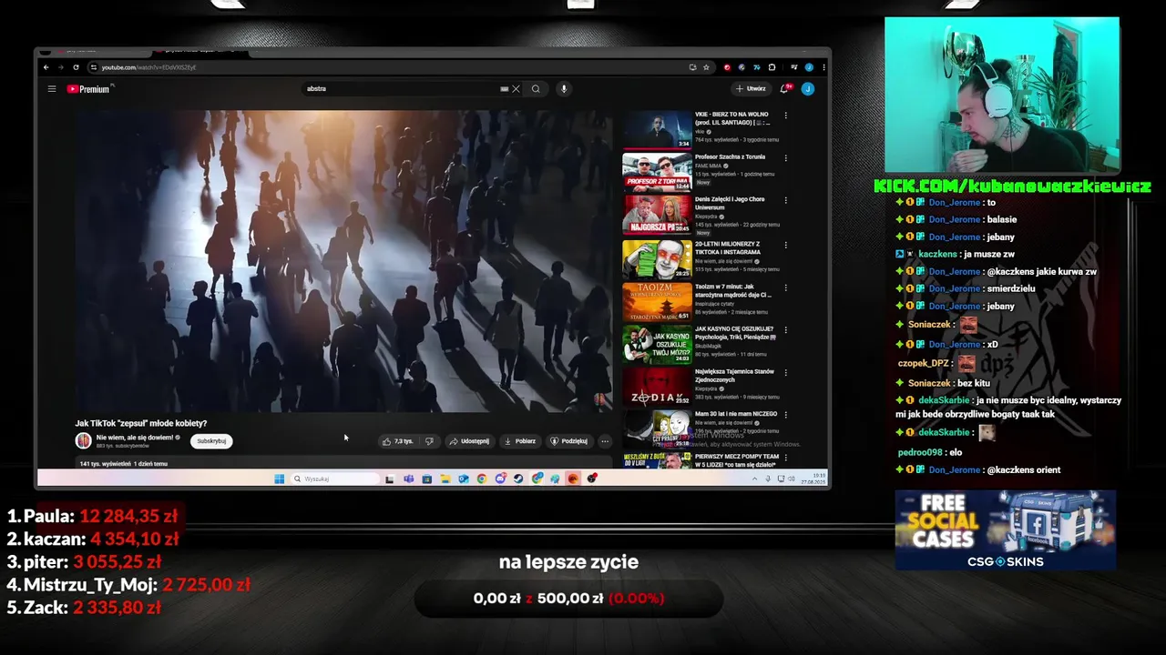Open the ZODIAK video thumbnail
The width and height of the screenshot is (1166, 655).
tap(657, 387)
